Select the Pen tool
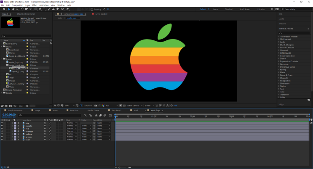This screenshot has height=169, width=313. [x=40, y=9]
